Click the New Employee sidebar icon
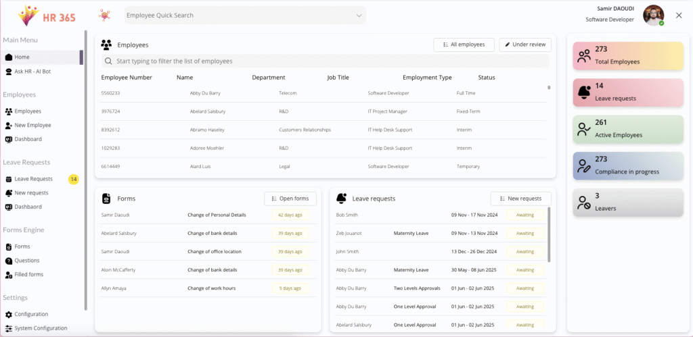Screen dimensions: 693x337 (x=9, y=125)
